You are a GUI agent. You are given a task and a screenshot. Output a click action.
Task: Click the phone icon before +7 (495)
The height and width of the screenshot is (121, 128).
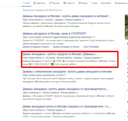tap(30, 64)
